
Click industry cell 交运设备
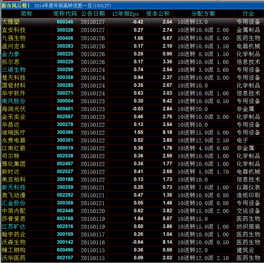248,211
